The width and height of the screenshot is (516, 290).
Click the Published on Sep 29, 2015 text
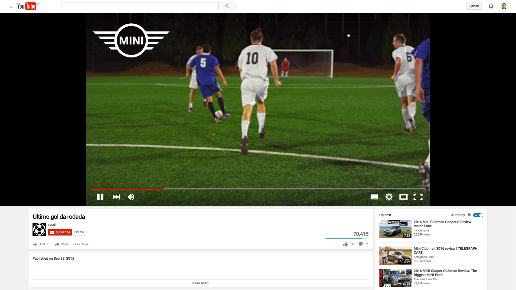(53, 258)
